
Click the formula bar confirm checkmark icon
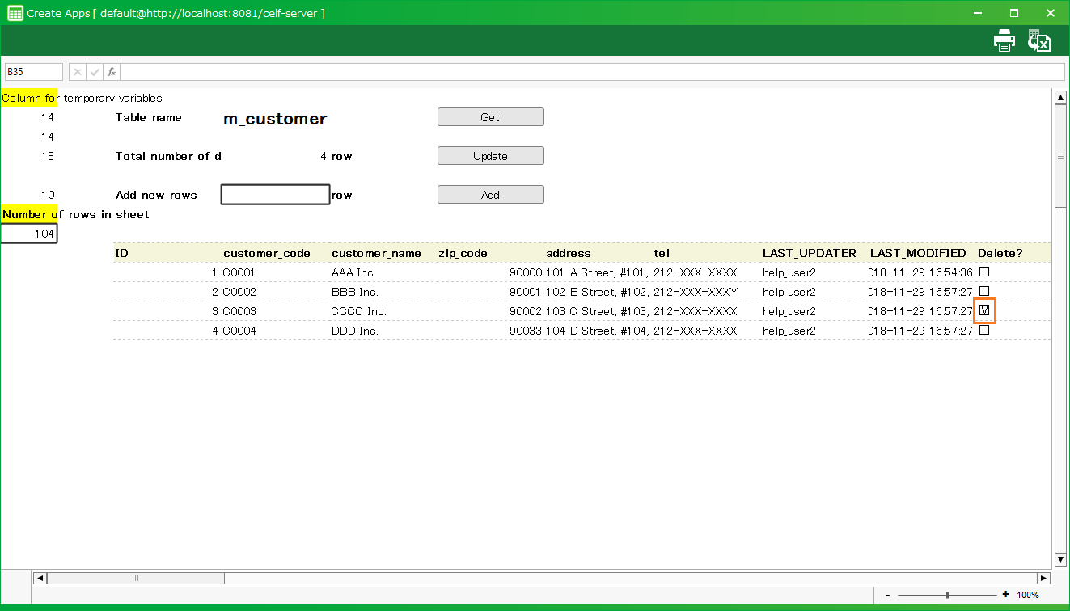click(95, 72)
